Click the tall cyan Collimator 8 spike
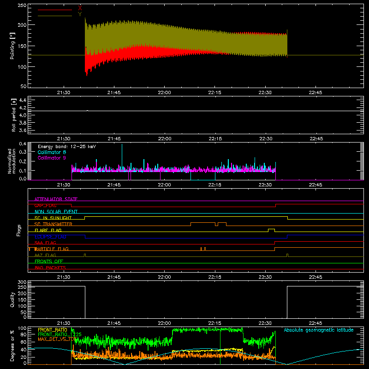The image size is (369, 369). (x=122, y=156)
